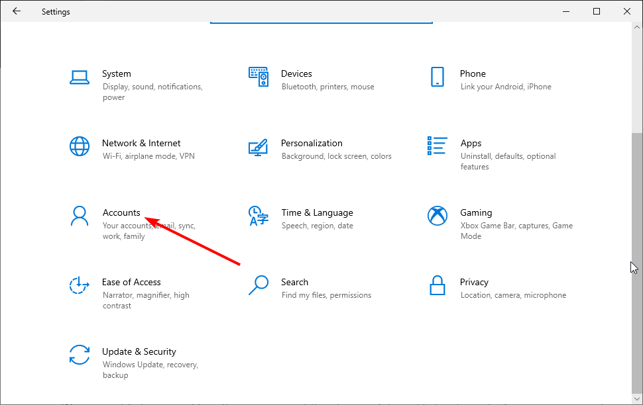643x405 pixels.
Task: Open the Accounts settings link
Action: coord(121,212)
